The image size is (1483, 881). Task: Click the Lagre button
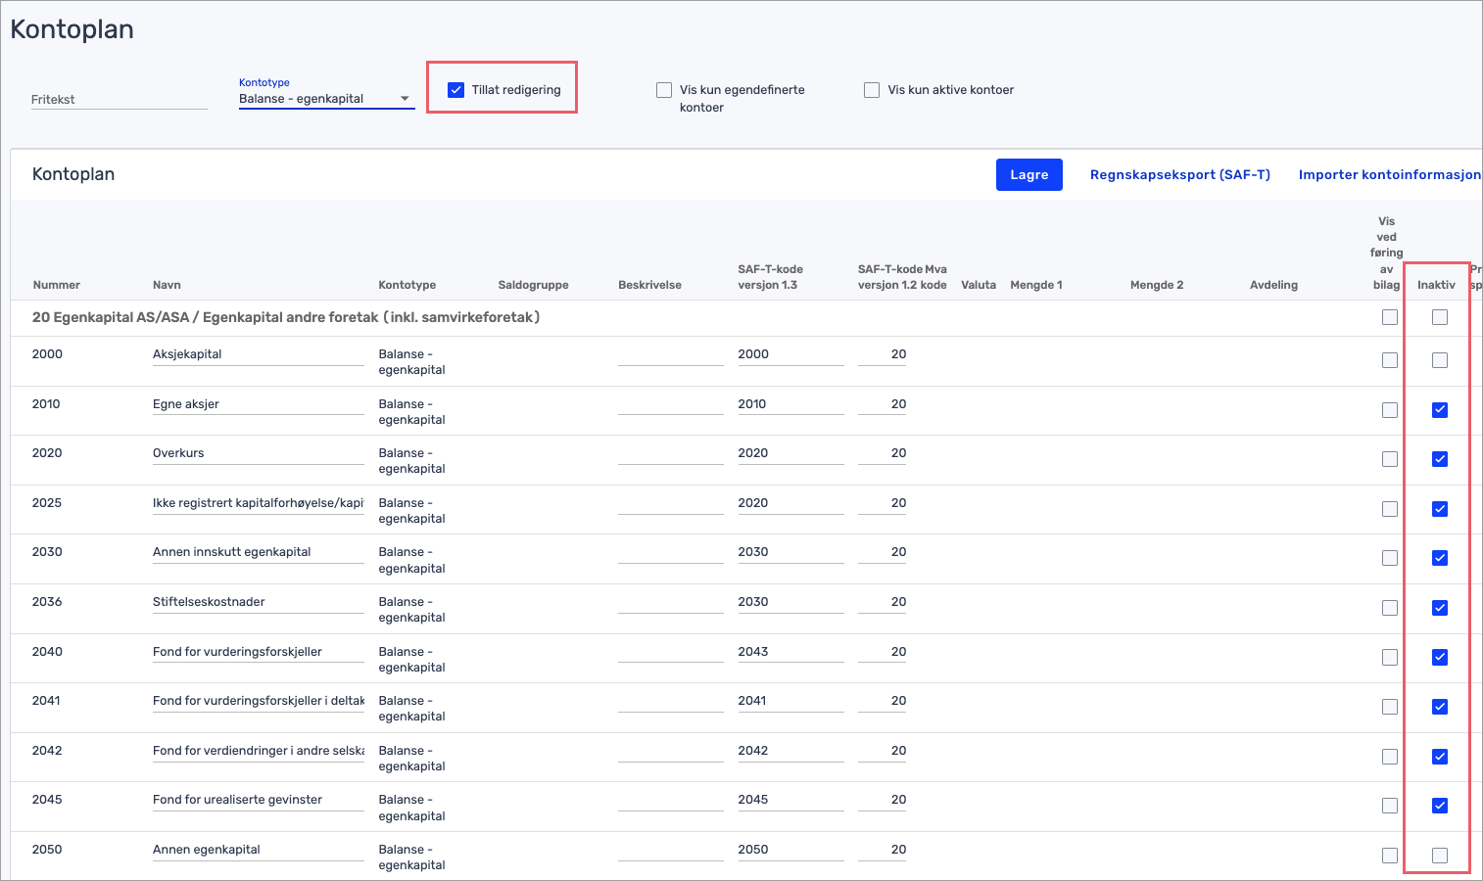1029,175
